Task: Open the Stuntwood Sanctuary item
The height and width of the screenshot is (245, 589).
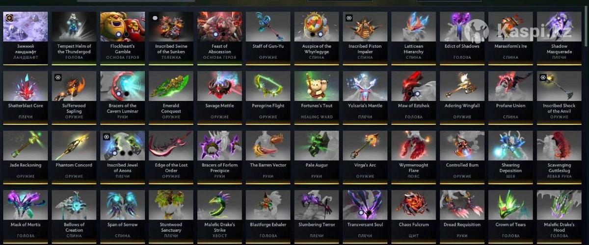Action: tap(171, 214)
